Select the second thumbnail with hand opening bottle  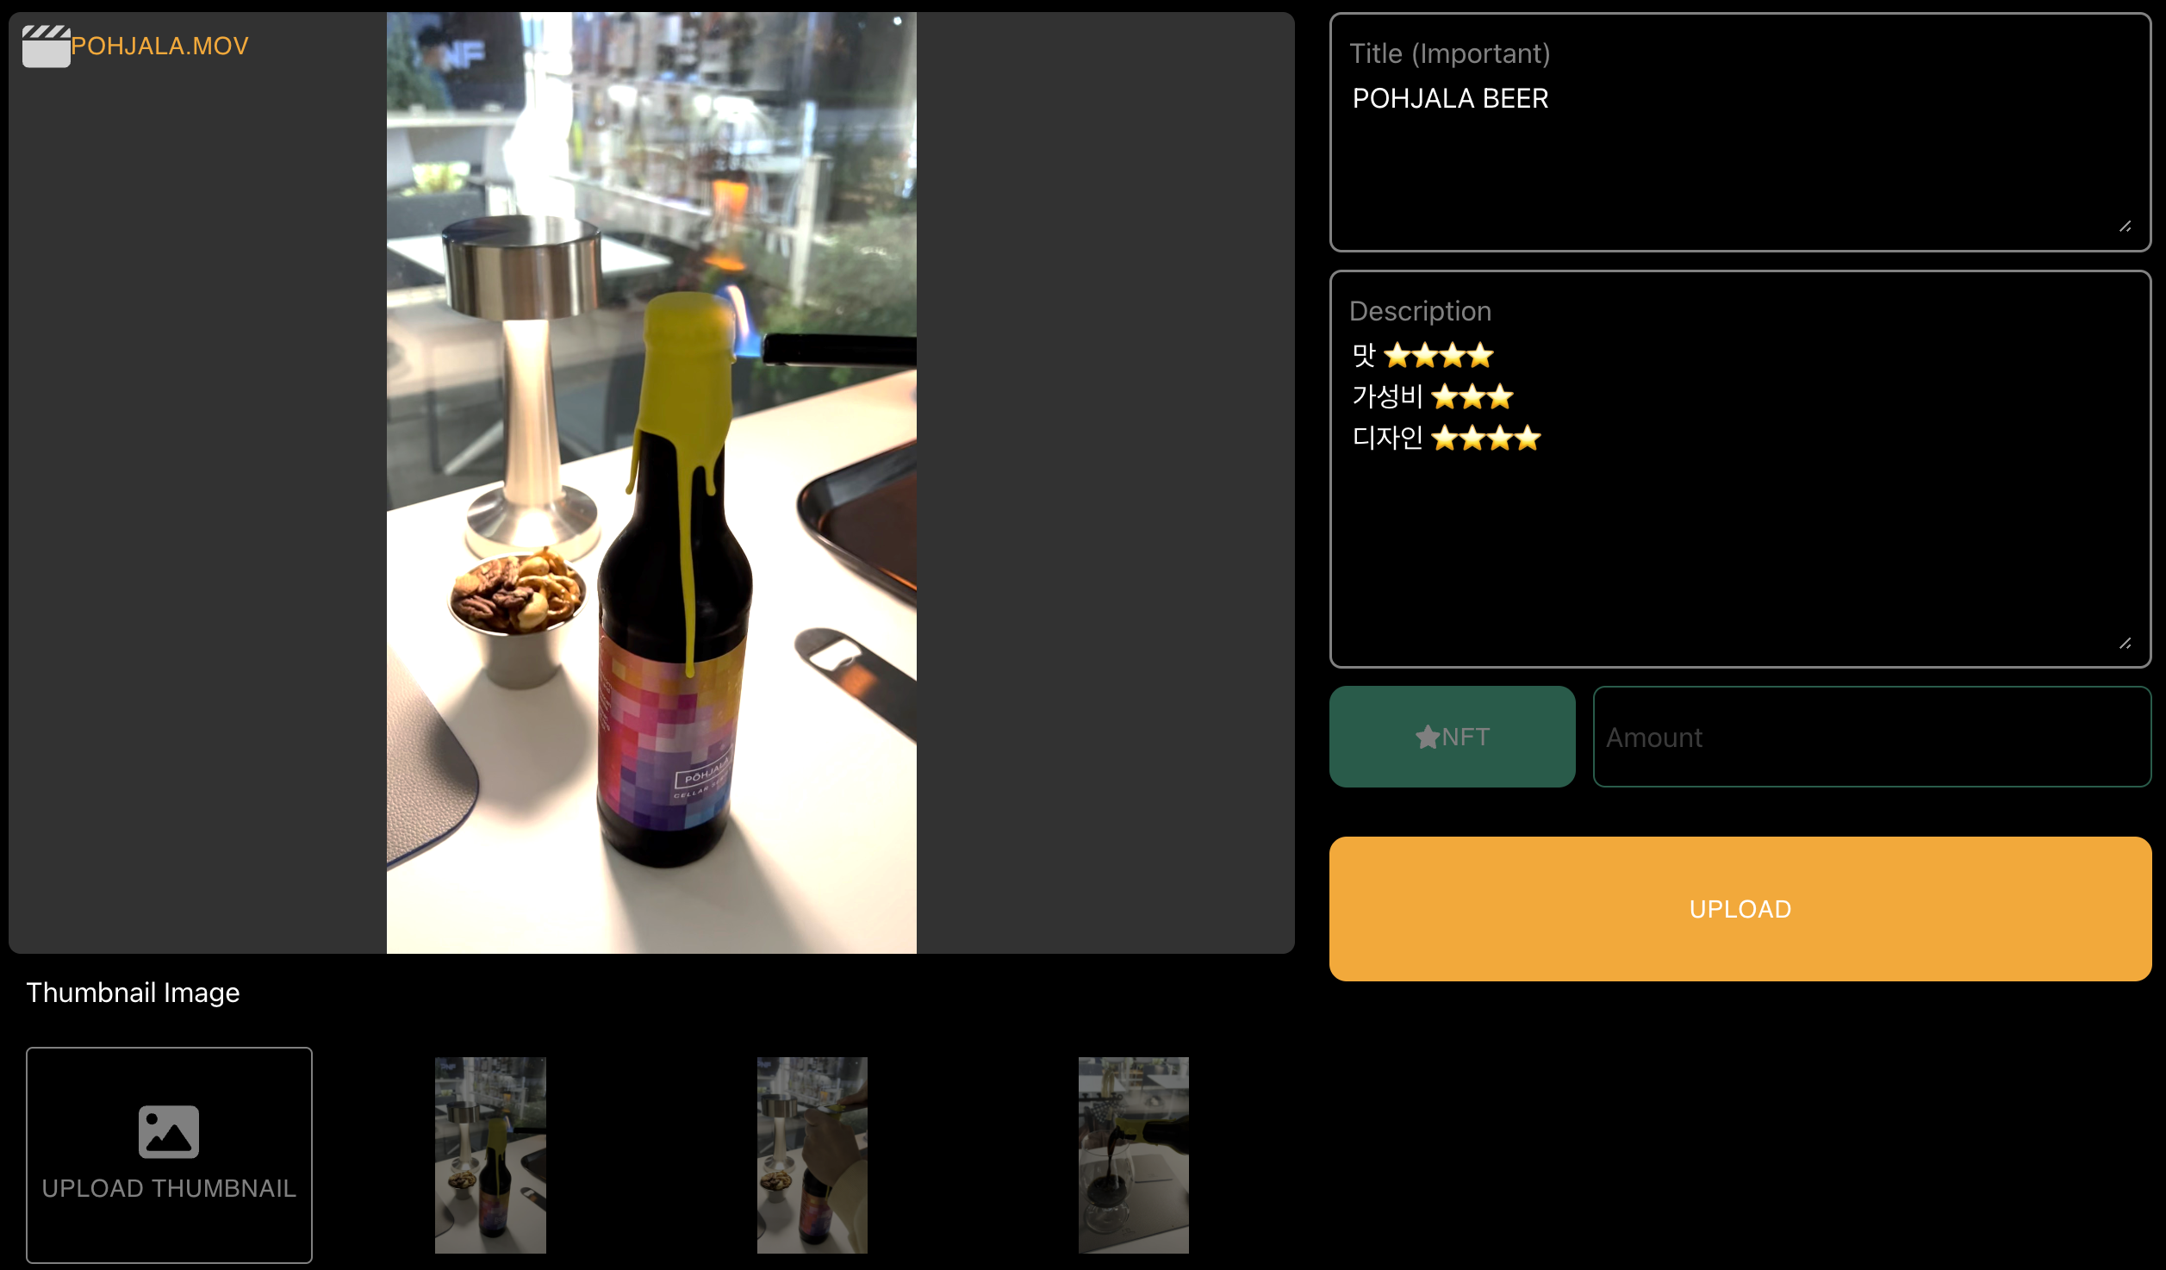812,1155
